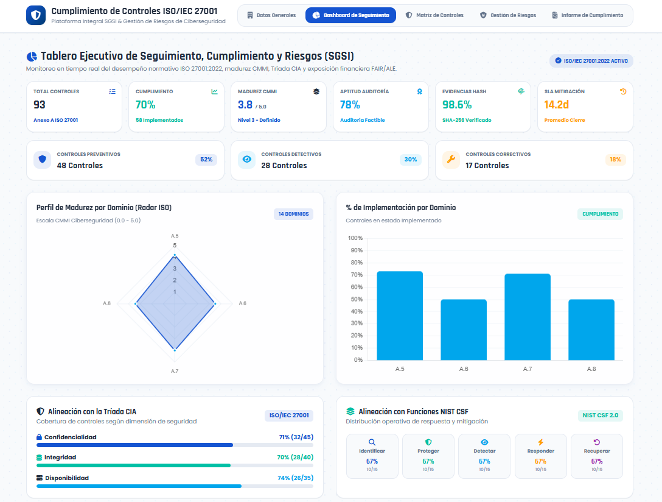Viewport: 662px width, 502px height.
Task: Click the 67% value in Recuperar card
Action: [x=596, y=461]
